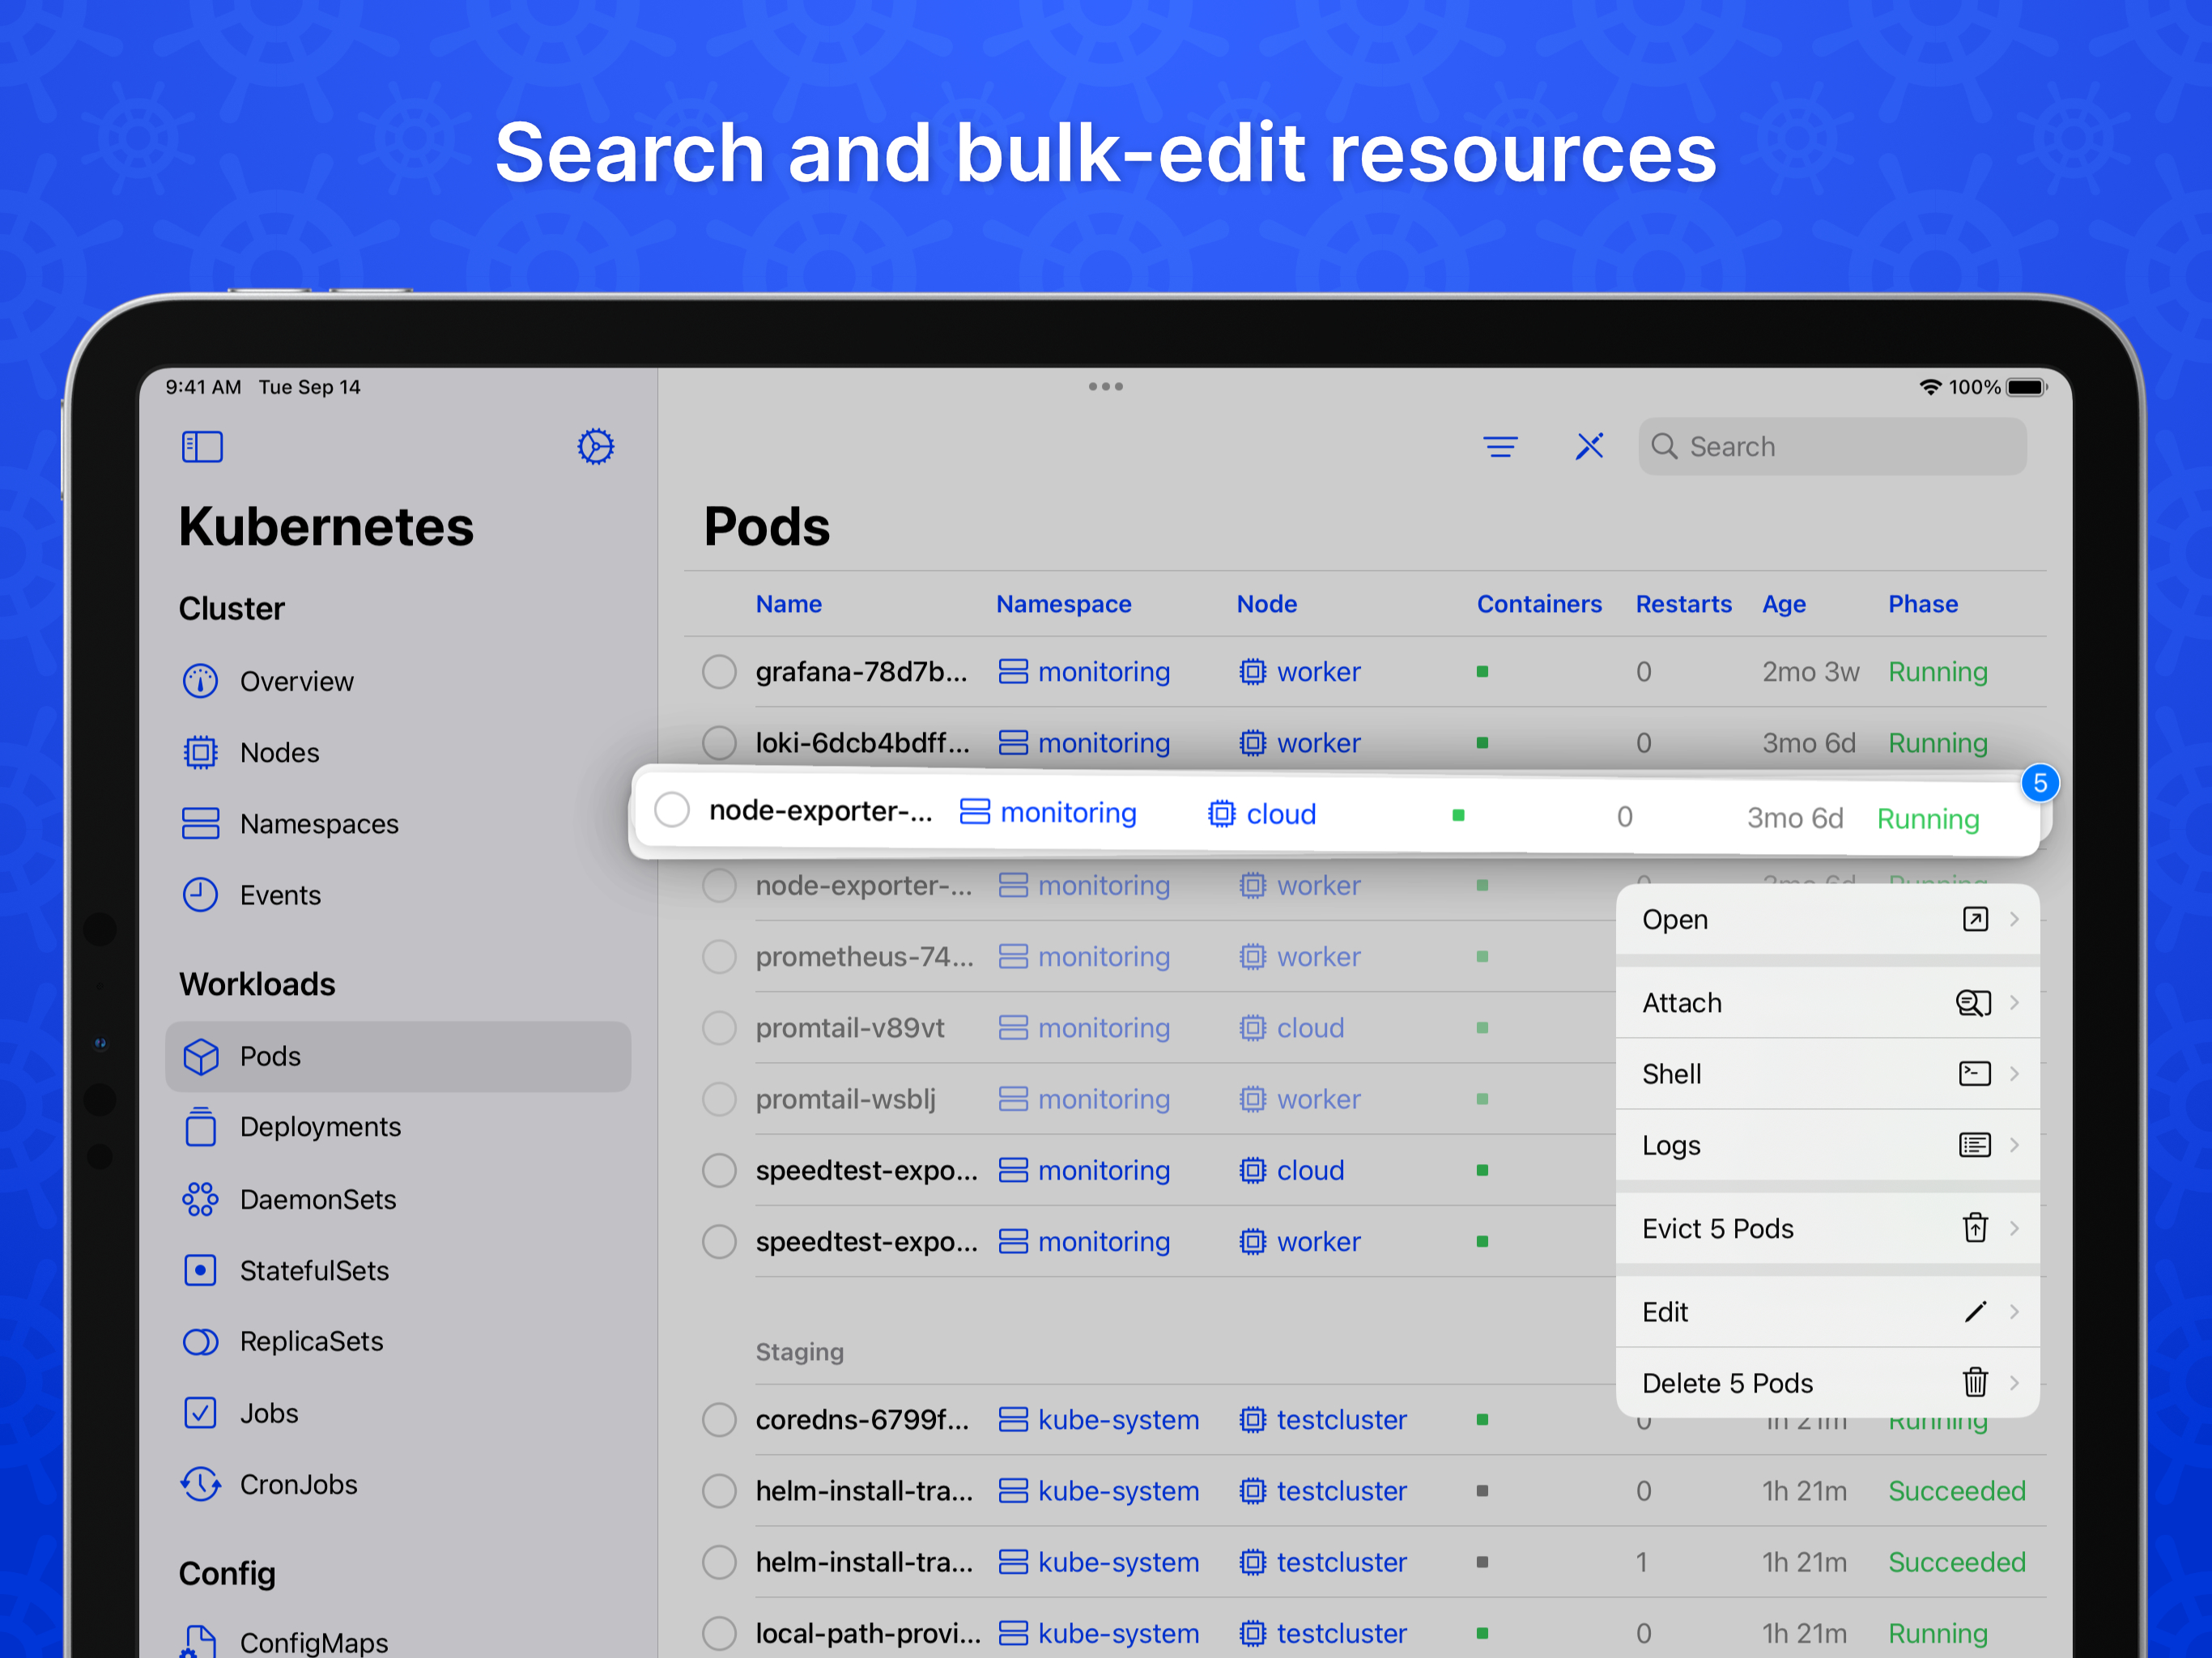Select the prometheus-74 pod radio circle
This screenshot has height=1658, width=2212.
719,957
